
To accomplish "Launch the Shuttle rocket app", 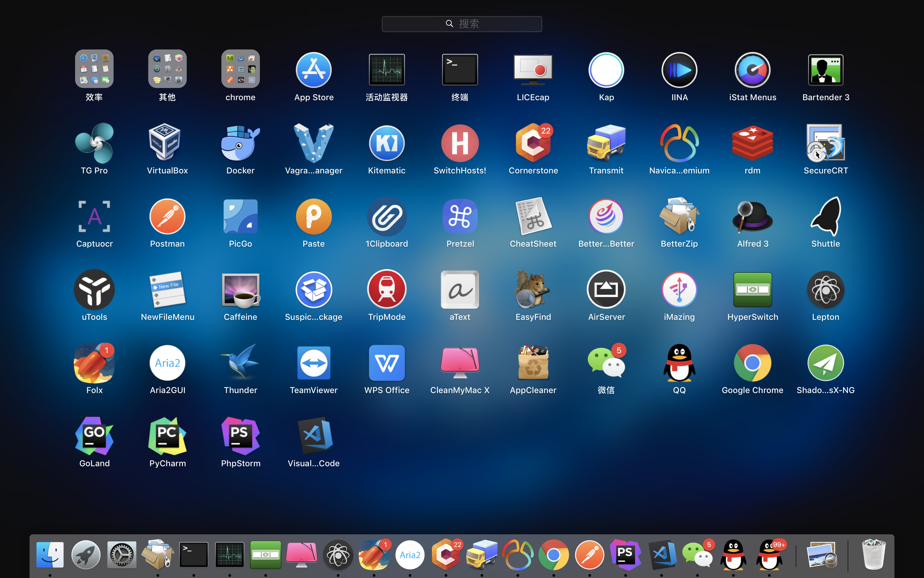I will 826,217.
